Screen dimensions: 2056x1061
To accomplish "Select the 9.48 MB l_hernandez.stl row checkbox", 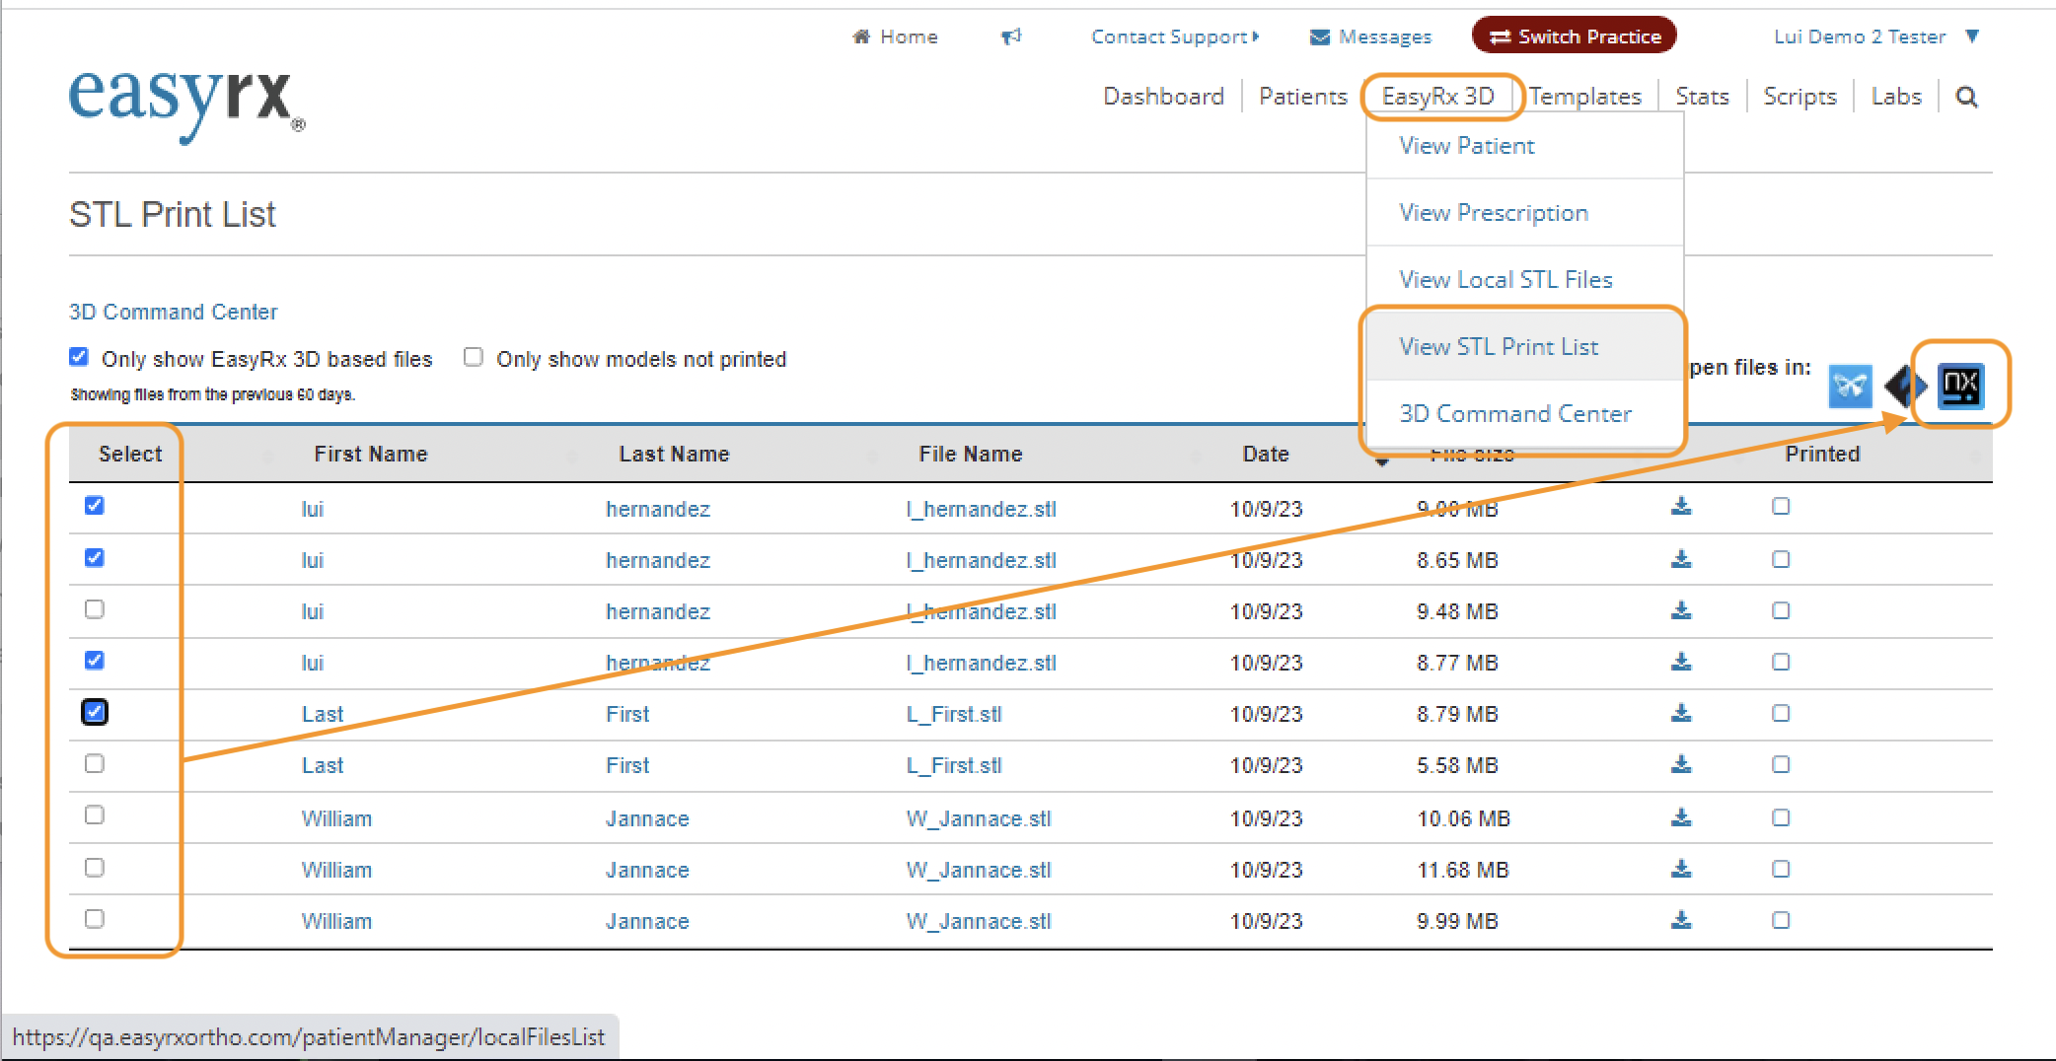I will point(95,609).
